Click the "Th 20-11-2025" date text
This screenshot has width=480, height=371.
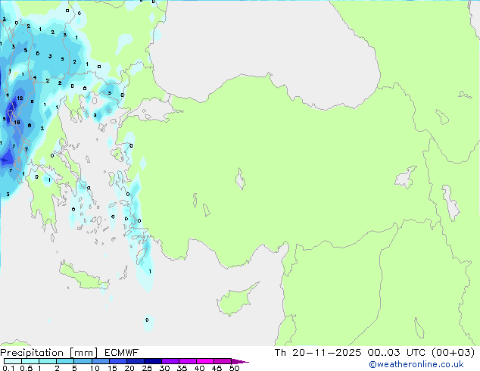click(x=318, y=353)
